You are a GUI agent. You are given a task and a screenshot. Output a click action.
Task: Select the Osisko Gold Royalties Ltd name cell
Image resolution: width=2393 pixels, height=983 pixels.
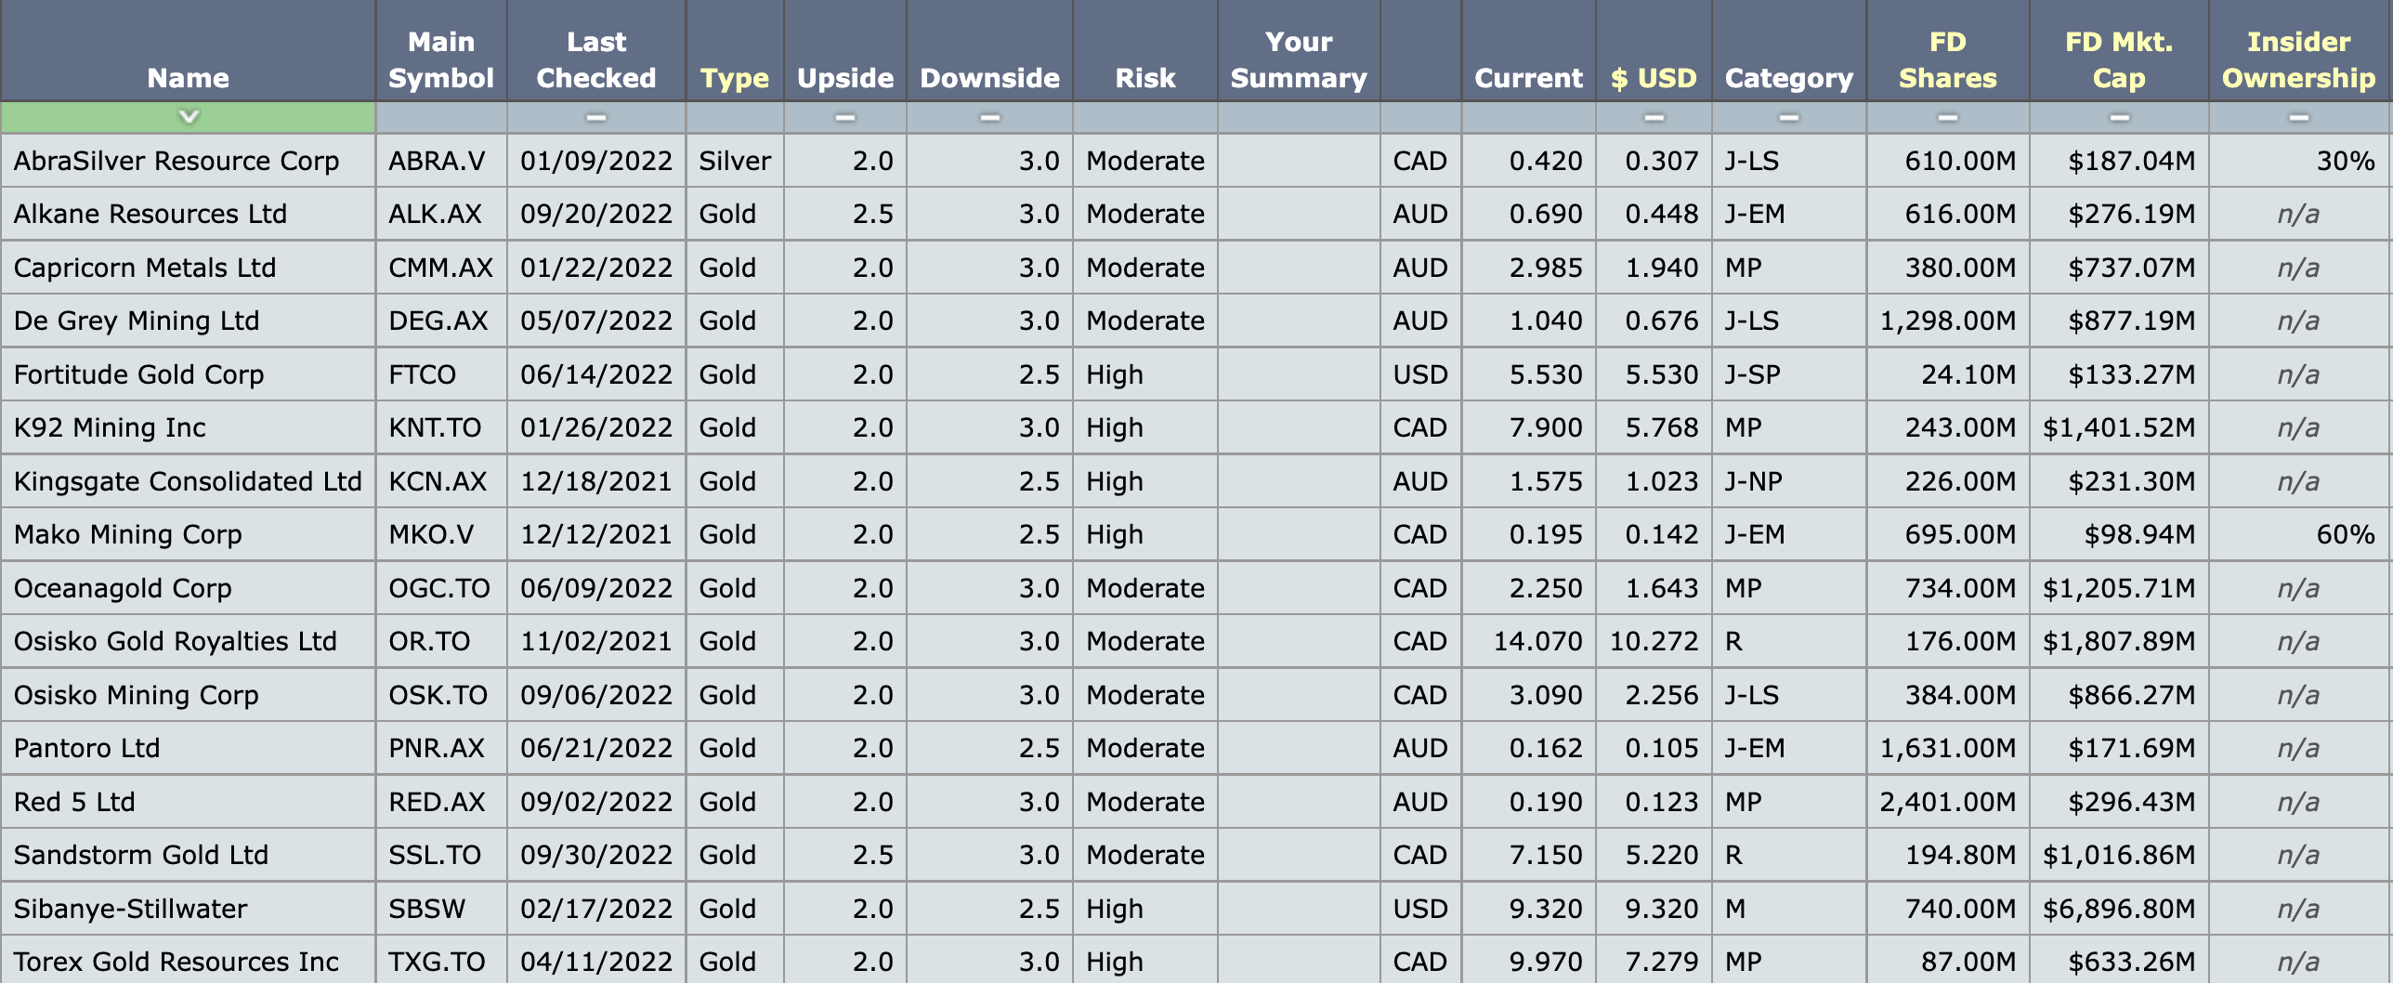[x=189, y=641]
